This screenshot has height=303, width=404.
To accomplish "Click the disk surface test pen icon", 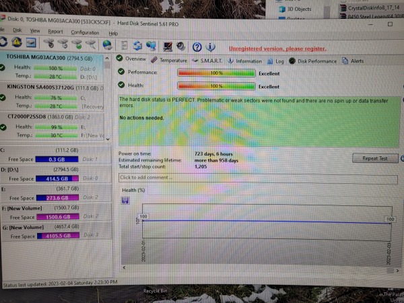I will click(91, 44).
